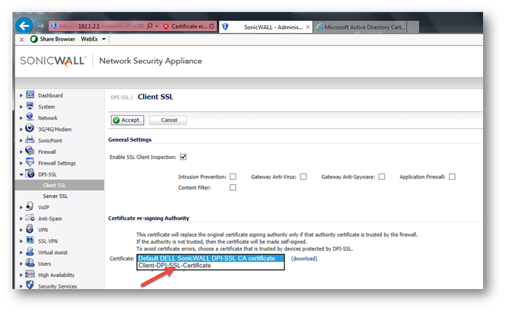Open SSL VPN menu item
506x312 pixels.
click(48, 242)
